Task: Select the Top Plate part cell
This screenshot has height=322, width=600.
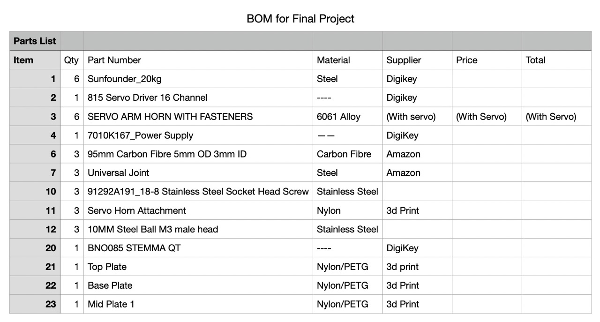Action: click(x=198, y=267)
